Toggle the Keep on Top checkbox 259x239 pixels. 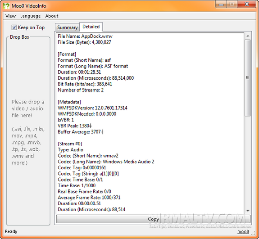point(14,27)
